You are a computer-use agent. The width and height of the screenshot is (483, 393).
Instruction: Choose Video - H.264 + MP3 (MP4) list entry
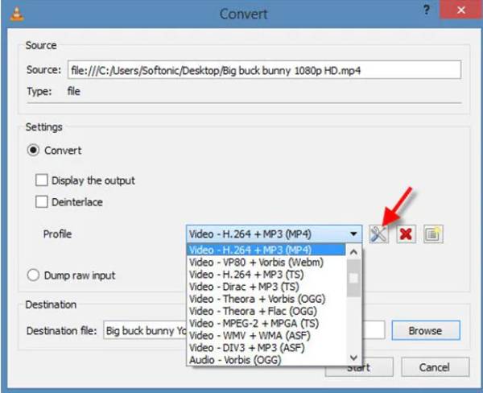pos(266,250)
